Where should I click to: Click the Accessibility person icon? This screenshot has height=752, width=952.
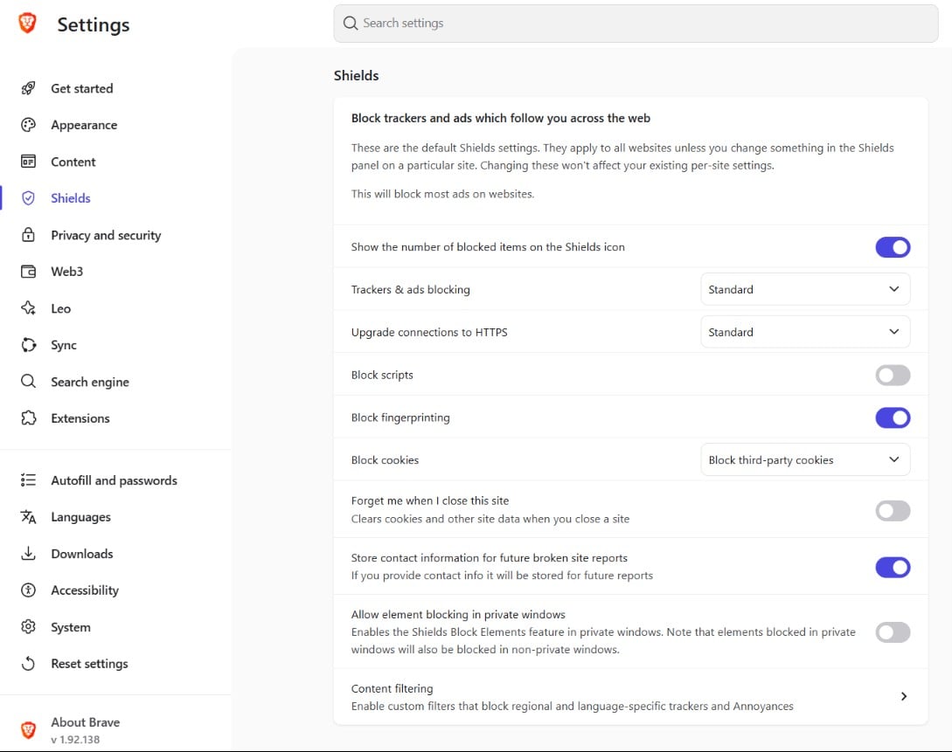[x=28, y=590]
